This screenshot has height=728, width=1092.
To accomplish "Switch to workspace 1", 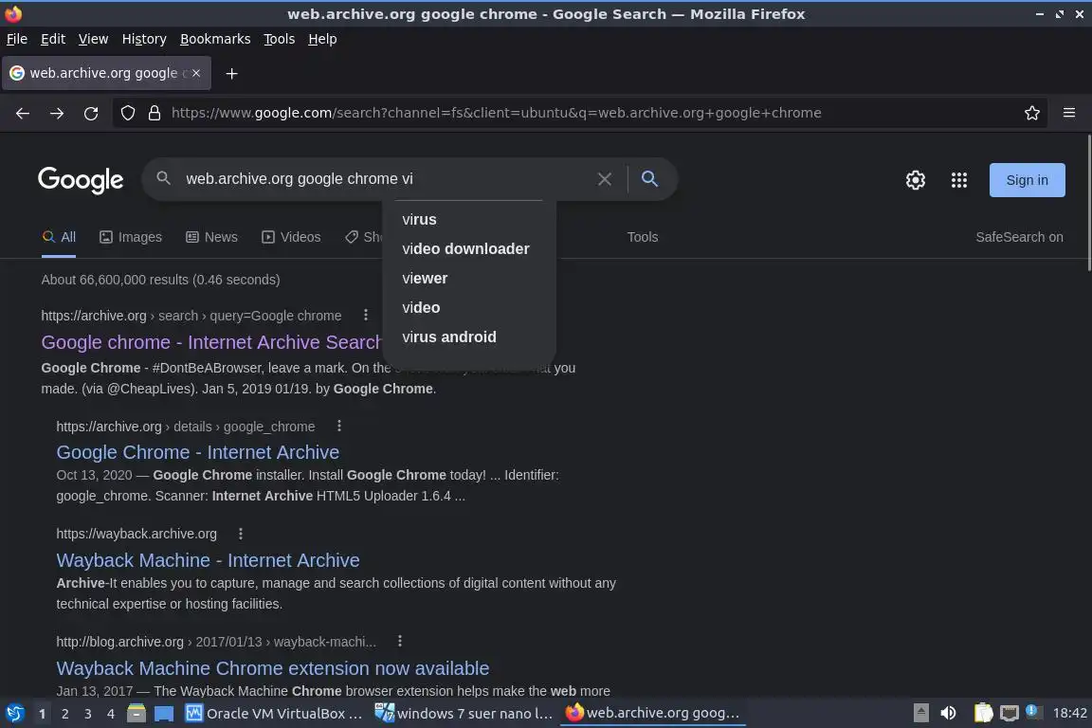I will click(x=42, y=714).
